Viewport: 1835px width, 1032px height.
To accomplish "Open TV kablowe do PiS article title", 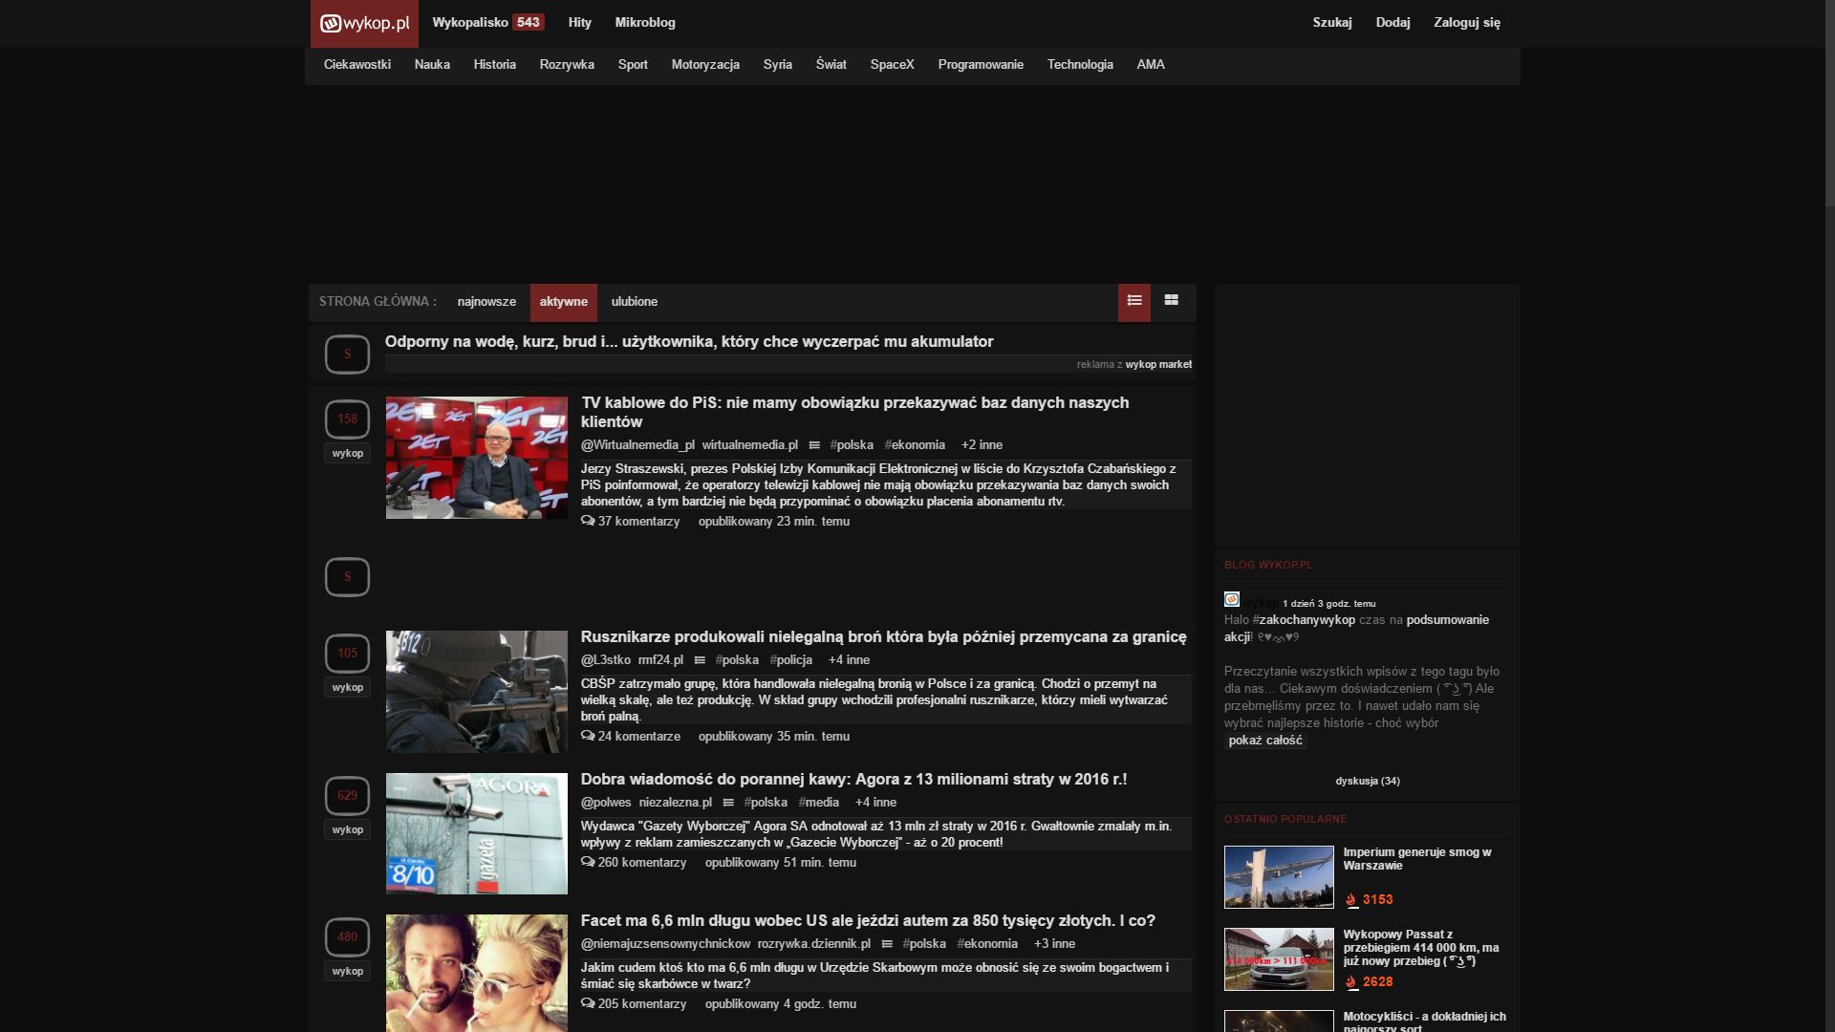I will coord(854,412).
